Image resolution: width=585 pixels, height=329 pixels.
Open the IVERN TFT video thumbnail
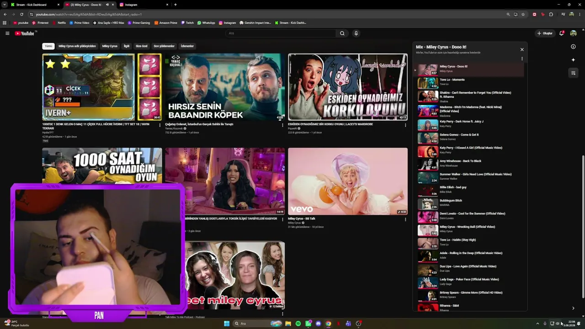click(x=102, y=87)
